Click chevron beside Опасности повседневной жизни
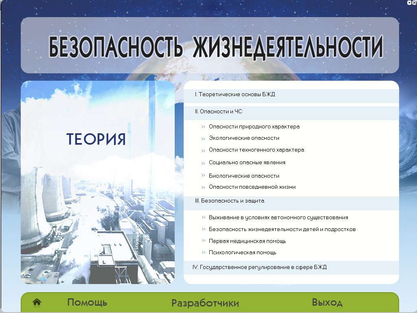The image size is (417, 313). (x=204, y=187)
